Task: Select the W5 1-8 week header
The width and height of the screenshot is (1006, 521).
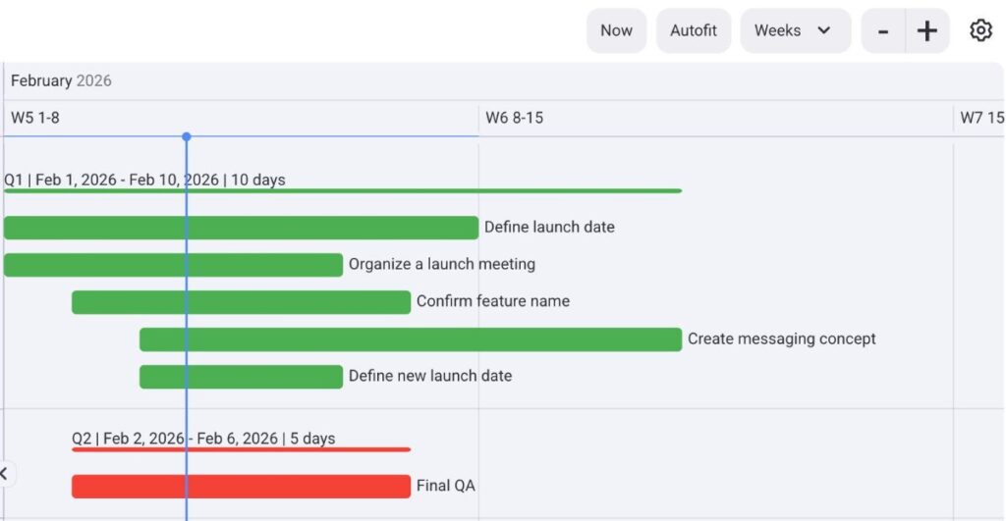Action: (35, 118)
